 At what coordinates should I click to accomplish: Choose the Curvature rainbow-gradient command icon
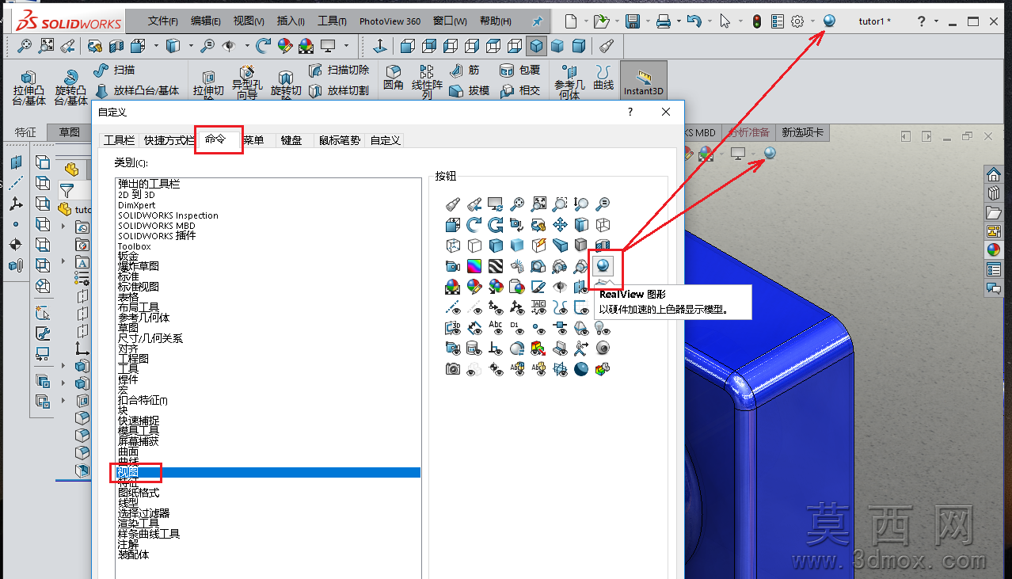click(474, 266)
